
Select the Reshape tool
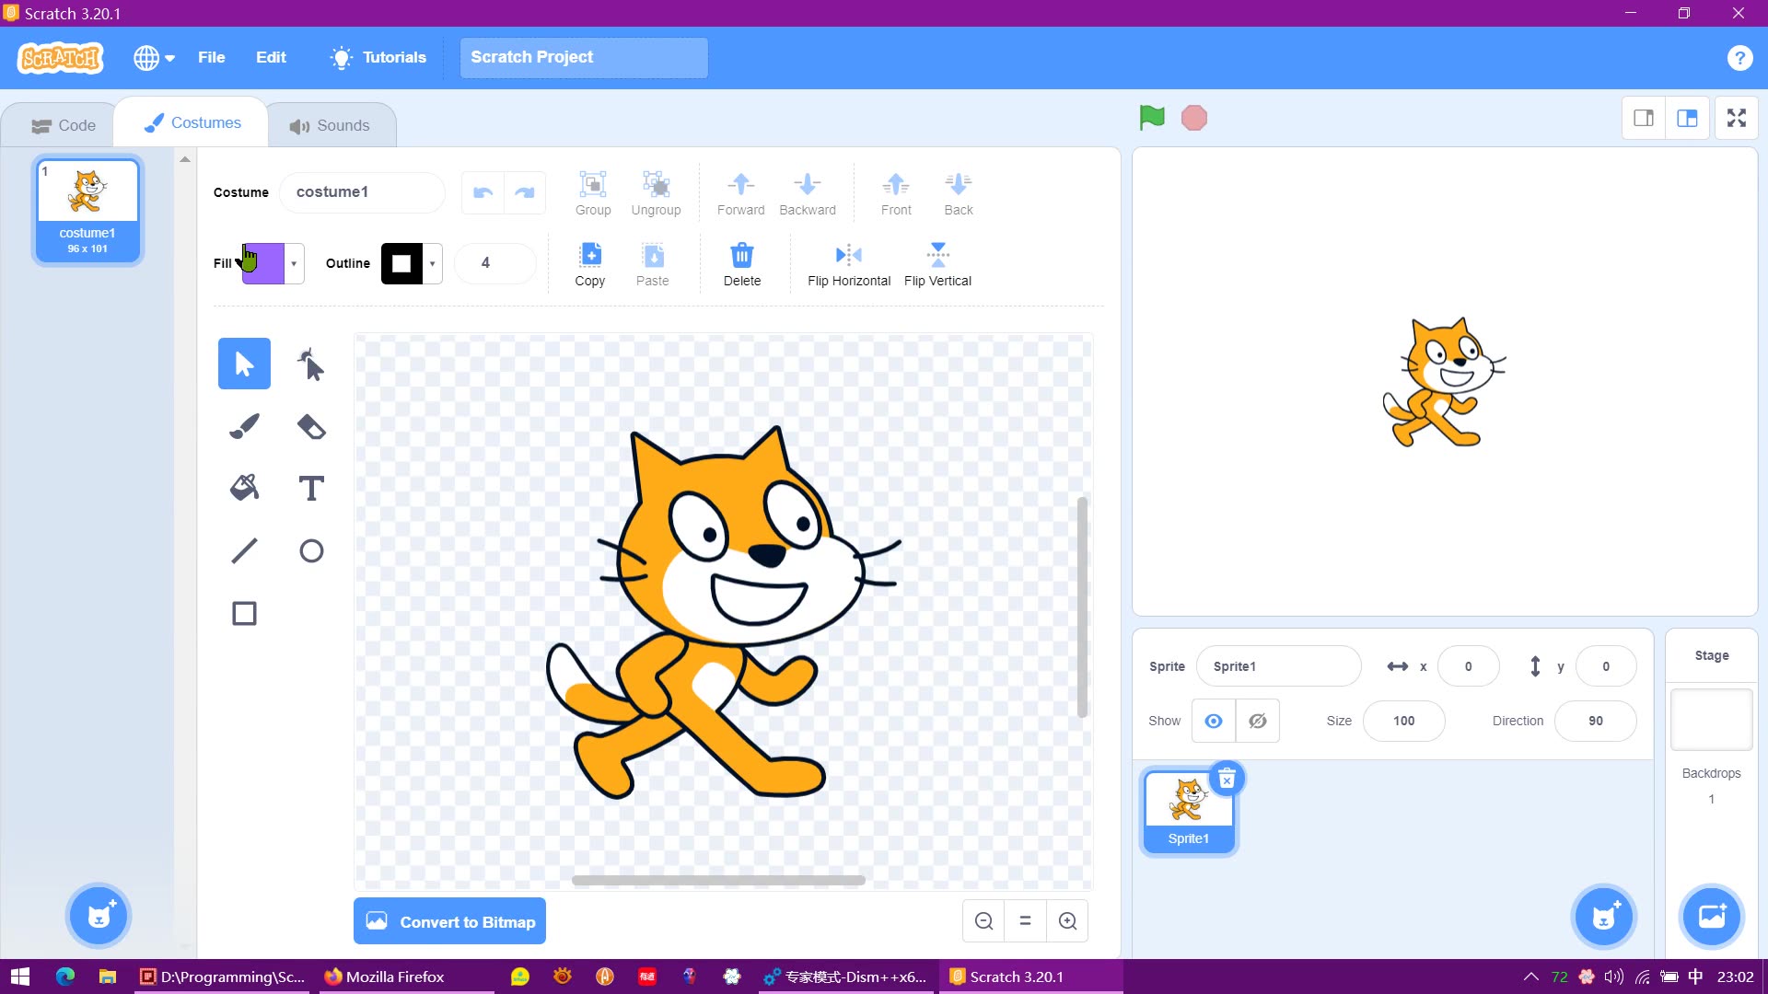tap(310, 364)
